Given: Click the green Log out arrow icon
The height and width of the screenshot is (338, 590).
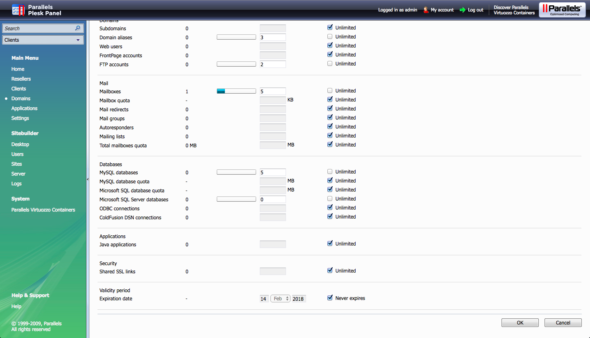Looking at the screenshot, I should point(463,10).
